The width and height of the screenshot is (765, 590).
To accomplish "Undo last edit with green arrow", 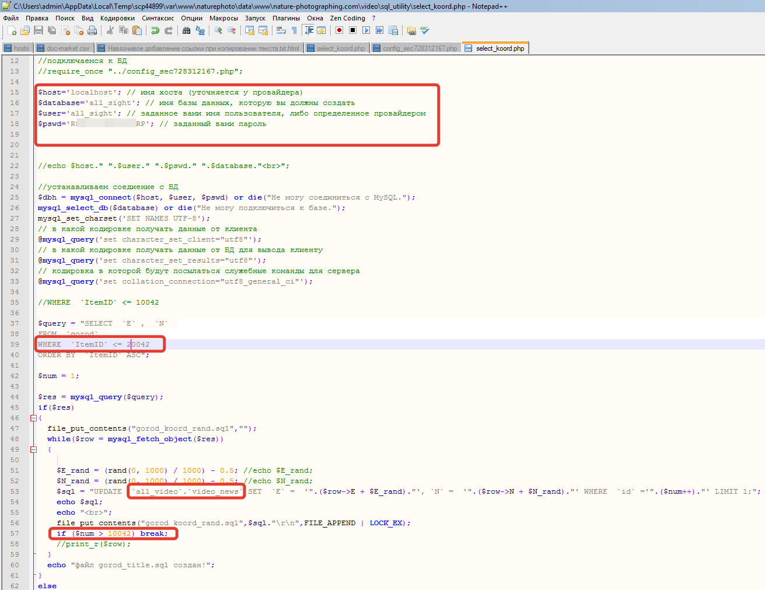I will pyautogui.click(x=155, y=30).
